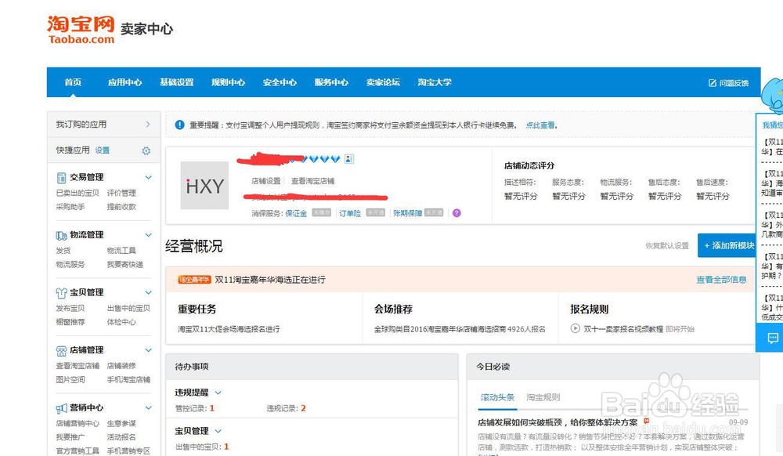Open 体检中心 in sidebar
Screen dimensions: 783x456
coord(121,322)
